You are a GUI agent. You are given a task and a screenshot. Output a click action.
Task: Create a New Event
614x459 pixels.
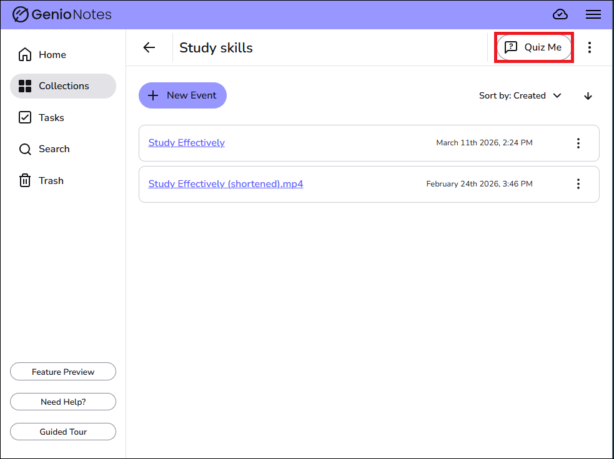coord(182,95)
